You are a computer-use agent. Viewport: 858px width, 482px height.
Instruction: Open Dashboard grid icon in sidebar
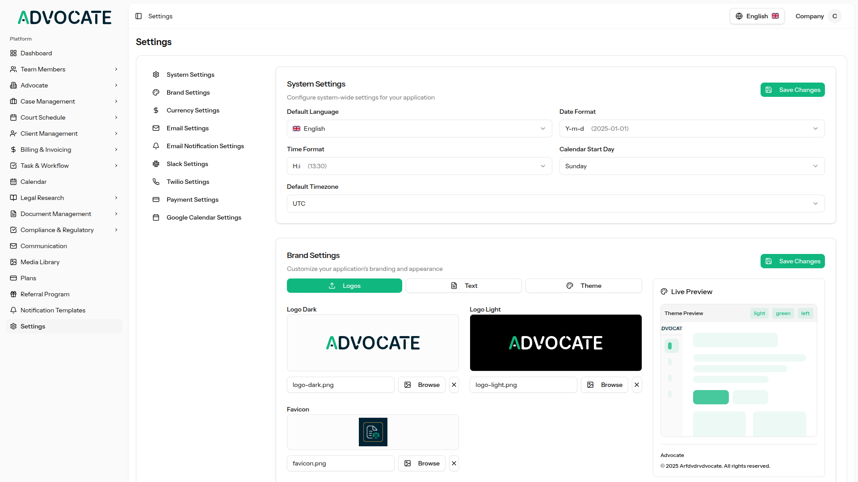point(13,53)
